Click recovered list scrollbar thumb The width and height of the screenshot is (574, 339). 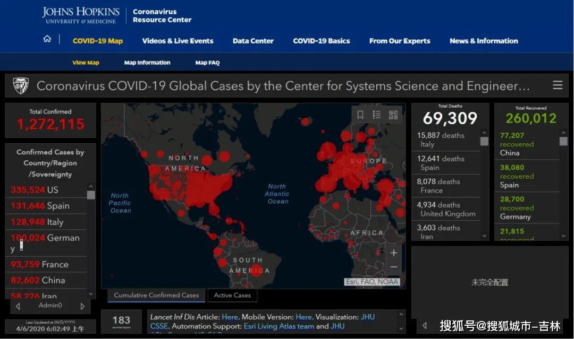(x=563, y=141)
